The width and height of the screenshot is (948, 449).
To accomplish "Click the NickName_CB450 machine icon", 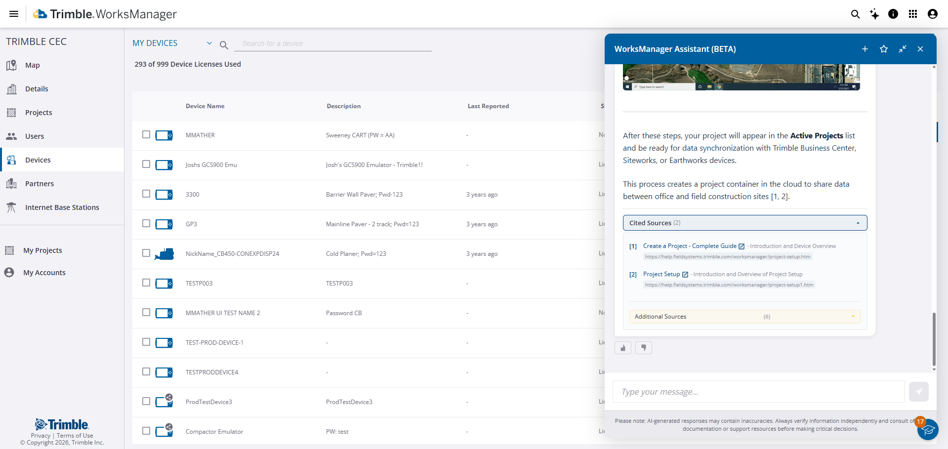I will point(164,254).
